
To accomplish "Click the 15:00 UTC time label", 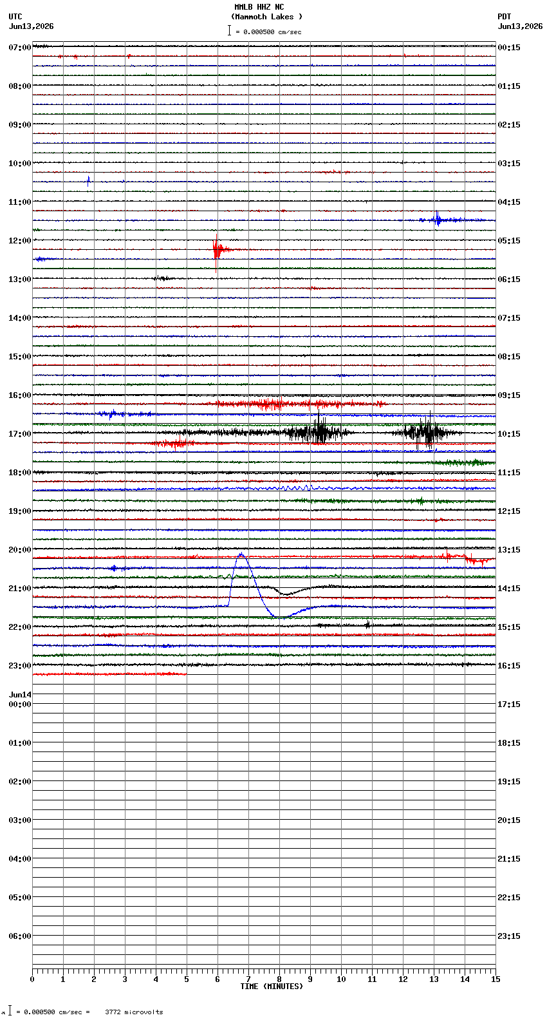I will coord(20,357).
